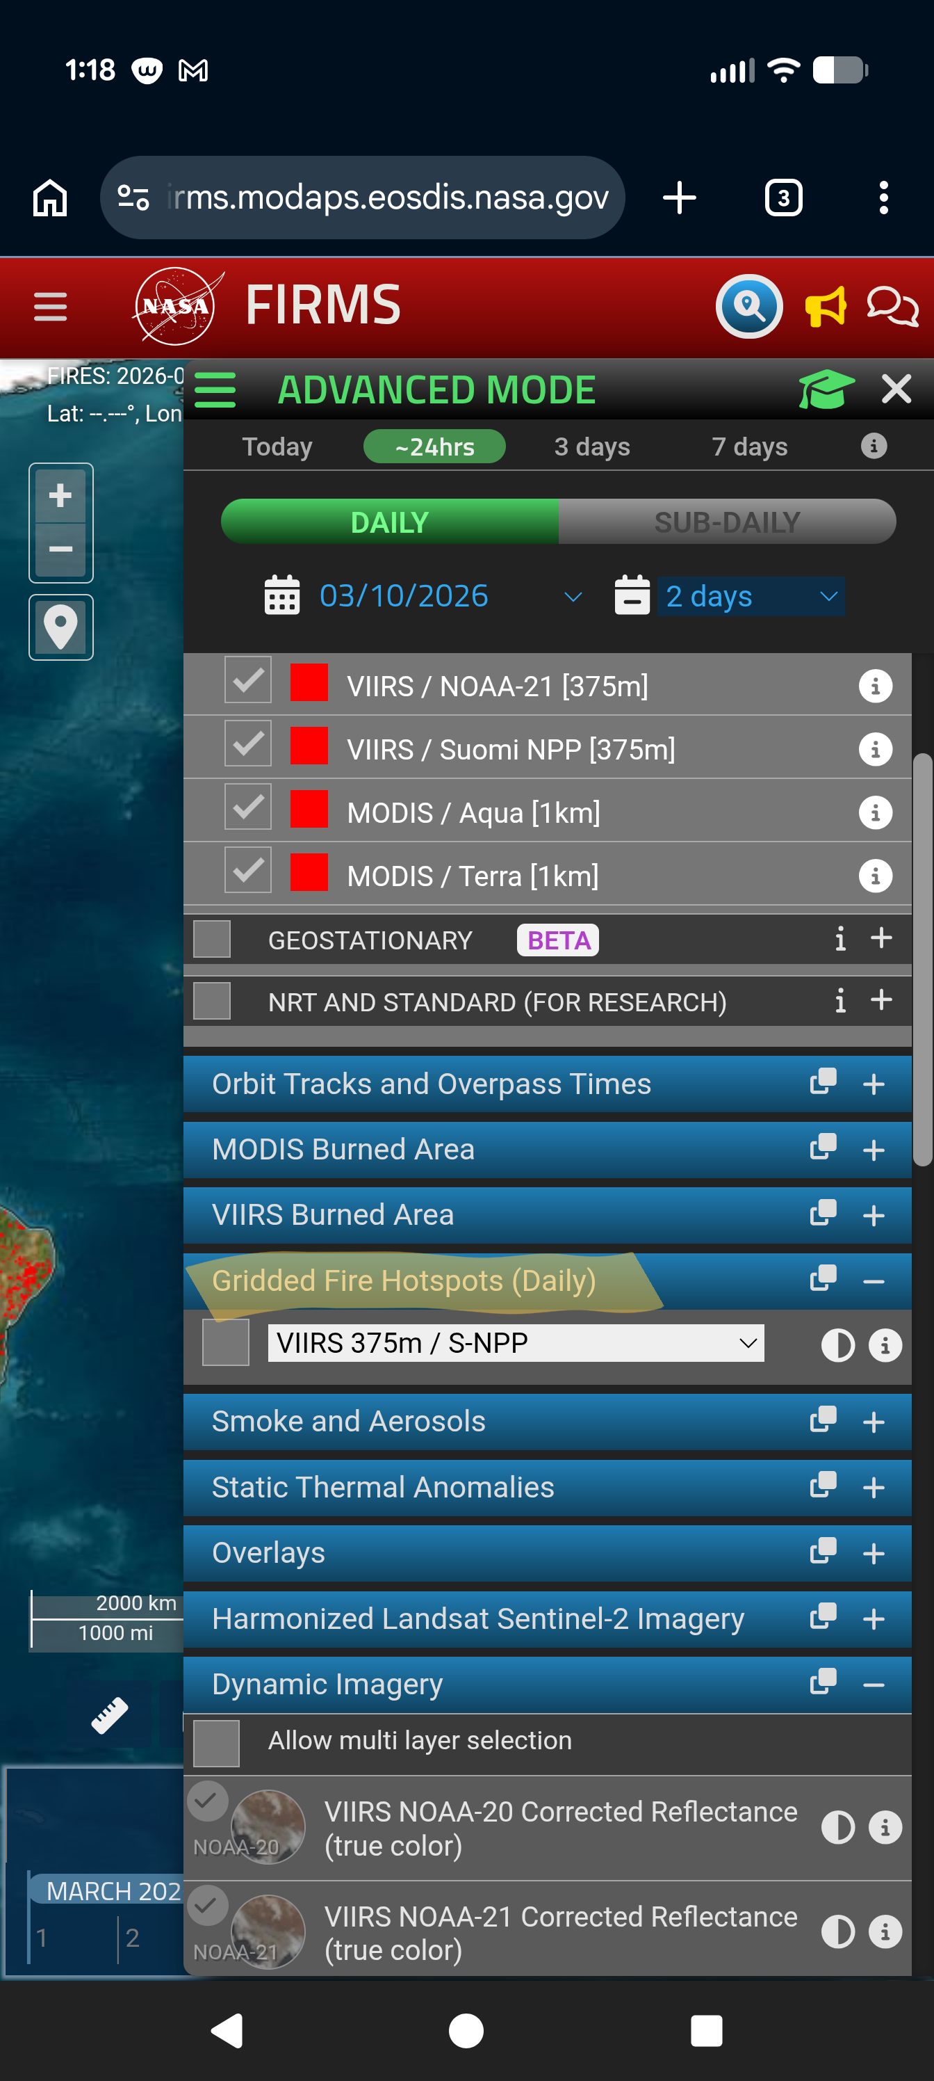Show info for Geostationary section
This screenshot has width=934, height=2081.
840,939
